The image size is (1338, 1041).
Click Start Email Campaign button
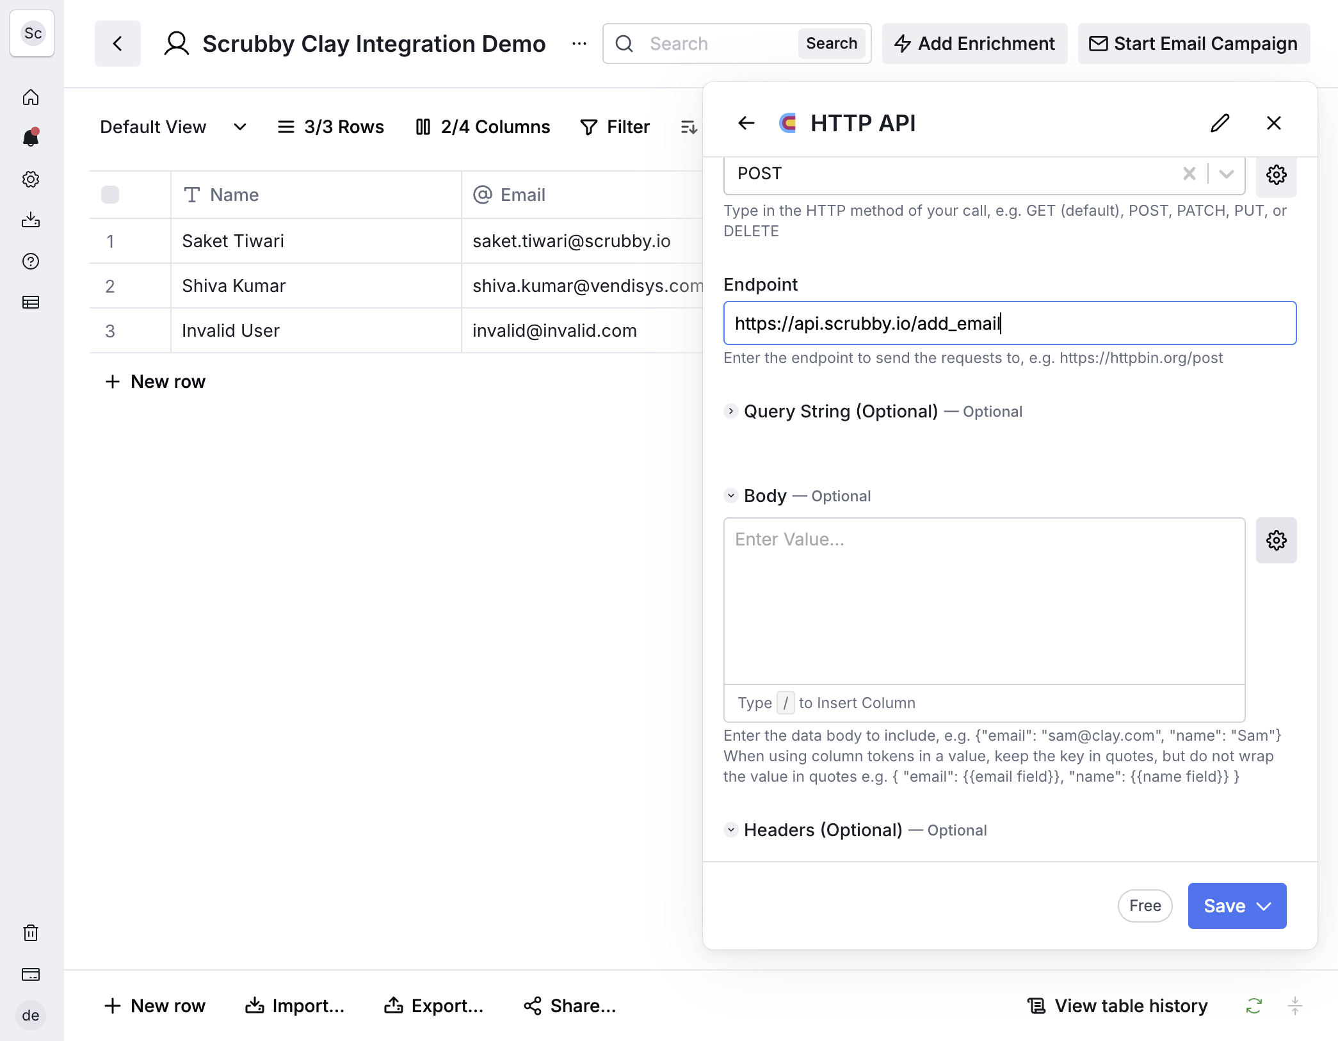[1194, 44]
